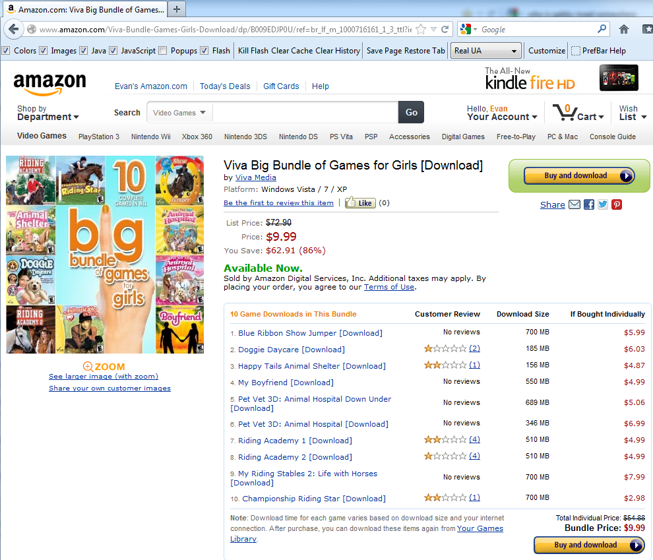Share via the Facebook icon
The width and height of the screenshot is (653, 560).
click(589, 204)
